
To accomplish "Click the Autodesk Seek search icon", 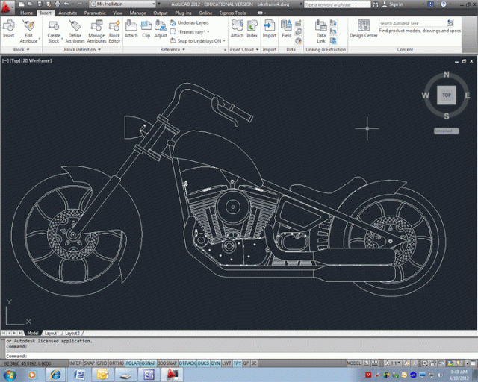I will (x=450, y=23).
